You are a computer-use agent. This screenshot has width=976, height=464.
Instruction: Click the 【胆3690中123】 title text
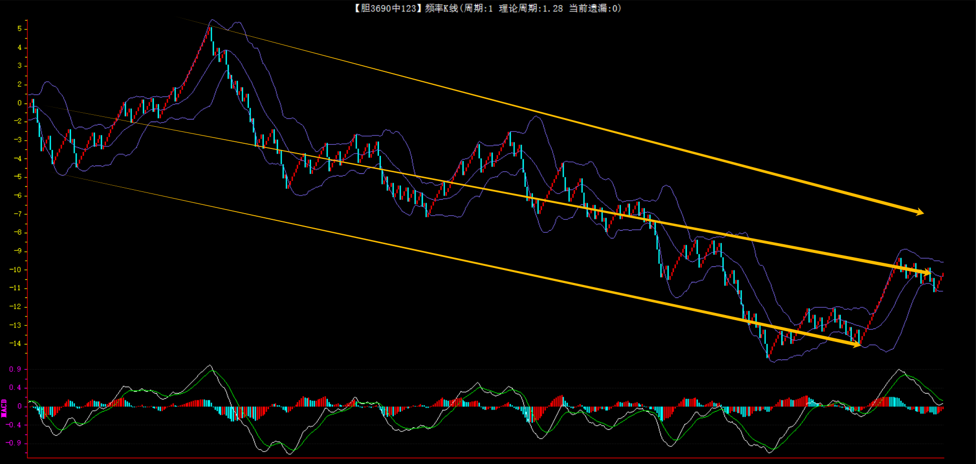point(387,8)
